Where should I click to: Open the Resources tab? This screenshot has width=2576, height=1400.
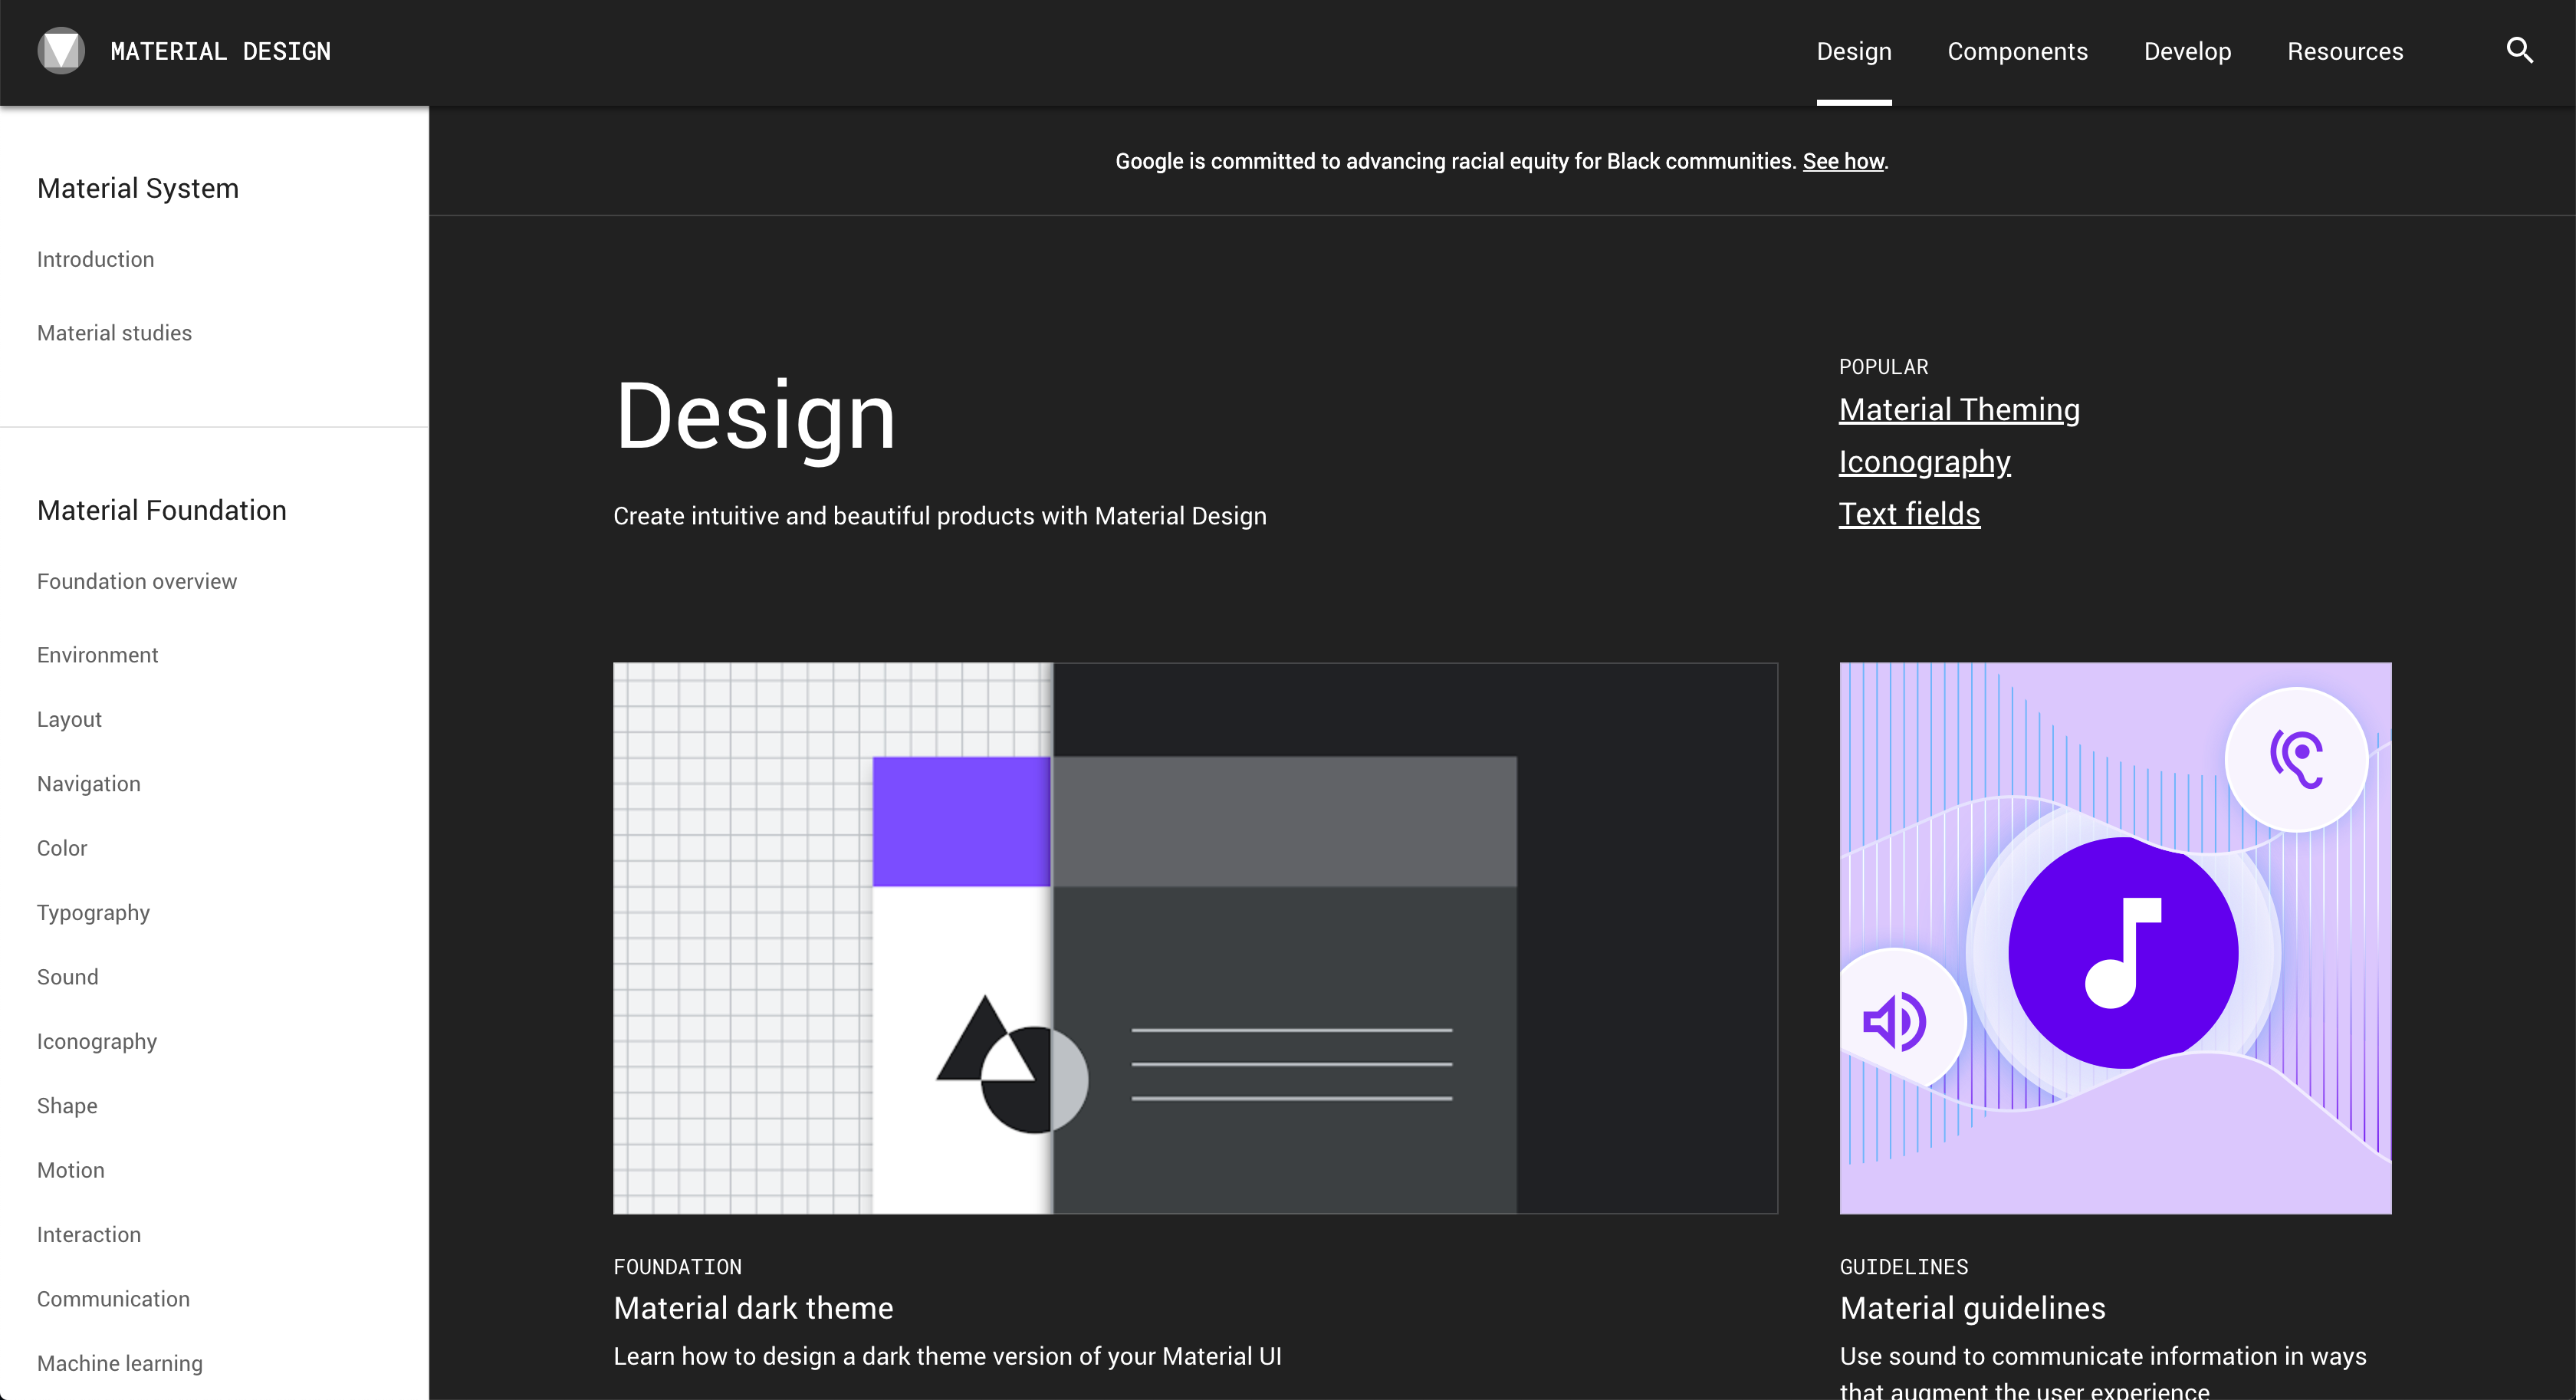point(2344,51)
